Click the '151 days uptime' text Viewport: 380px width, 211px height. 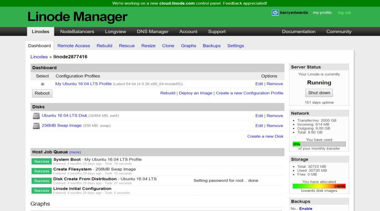[319, 103]
